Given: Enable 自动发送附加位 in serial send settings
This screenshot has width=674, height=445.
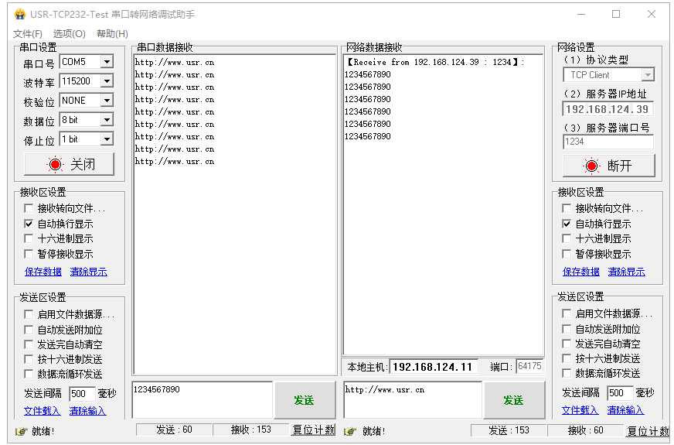Looking at the screenshot, I should point(29,330).
